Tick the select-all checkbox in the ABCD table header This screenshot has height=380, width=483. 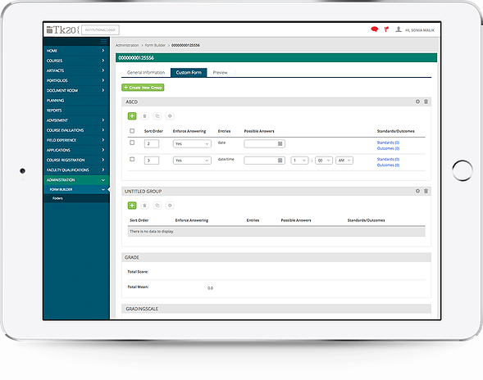pyautogui.click(x=132, y=131)
